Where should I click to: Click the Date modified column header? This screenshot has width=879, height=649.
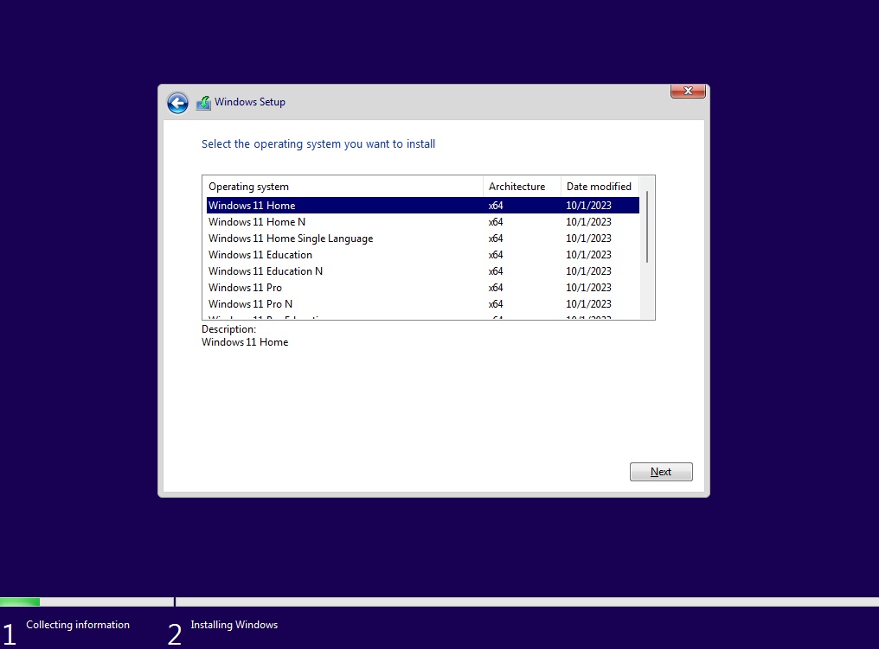[x=600, y=187]
